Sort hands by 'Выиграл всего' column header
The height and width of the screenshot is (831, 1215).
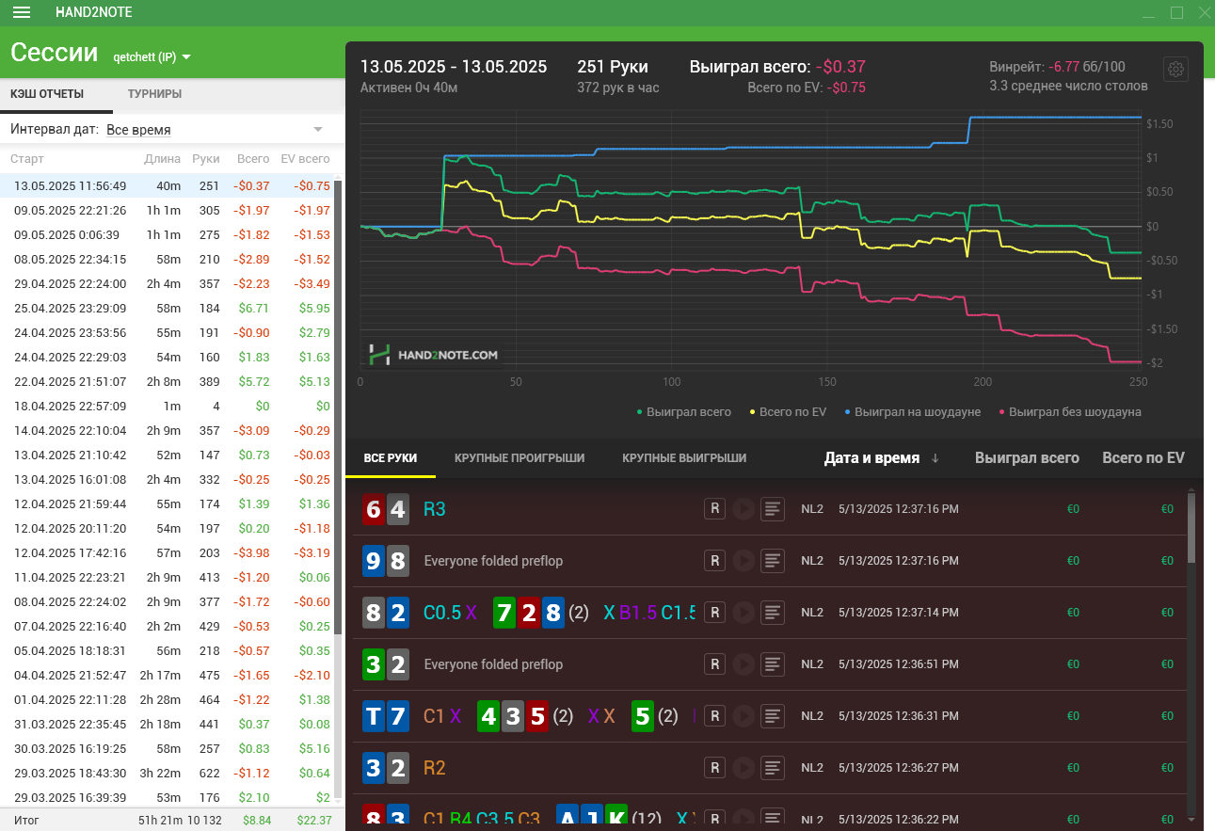1027,458
